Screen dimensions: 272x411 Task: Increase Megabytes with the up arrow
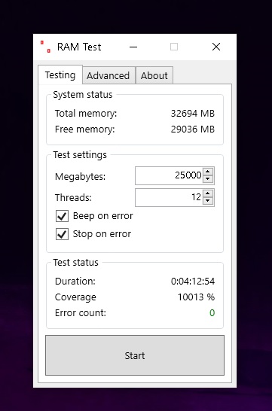(208, 172)
